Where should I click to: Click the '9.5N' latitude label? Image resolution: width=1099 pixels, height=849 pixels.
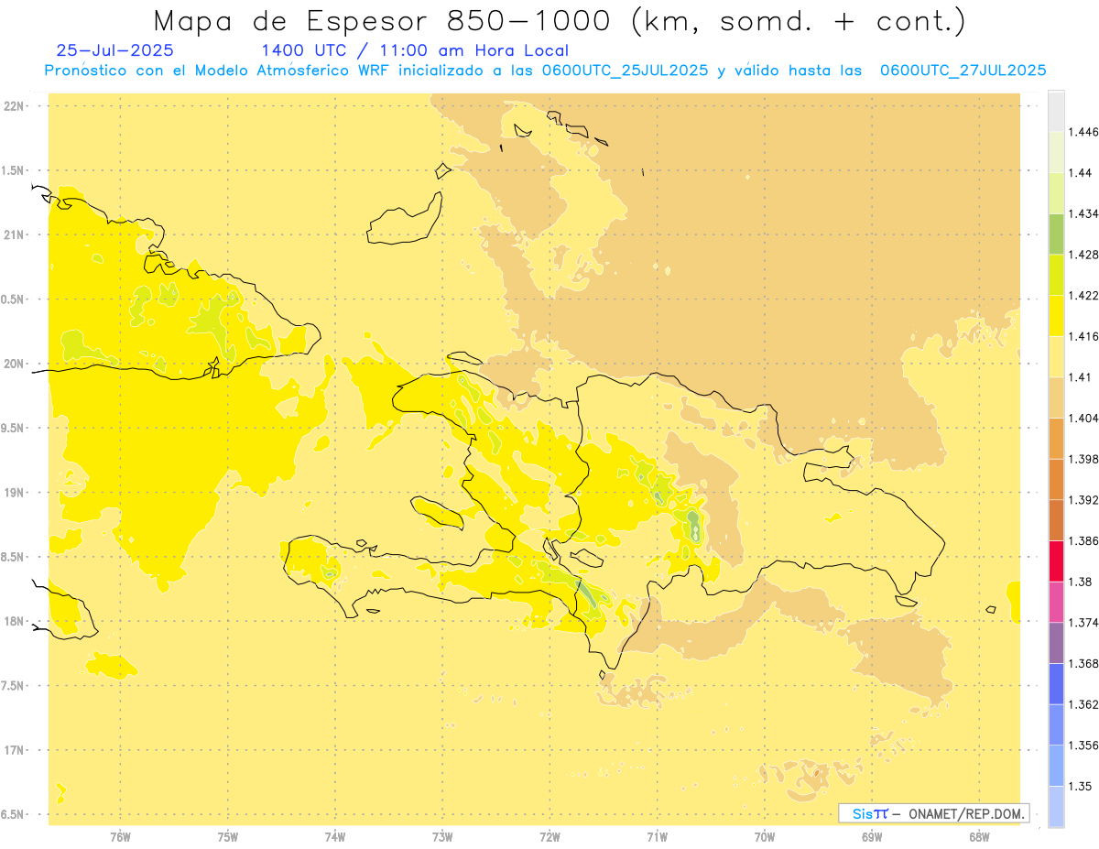13,428
